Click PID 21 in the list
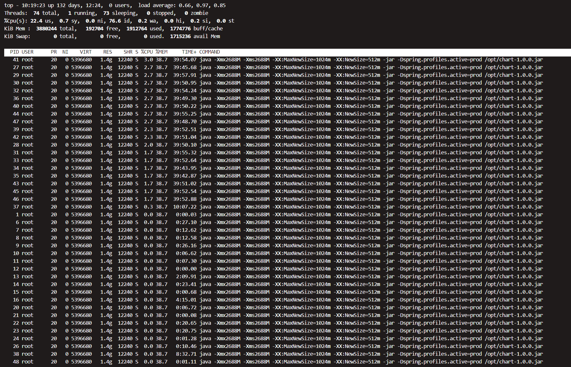This screenshot has width=571, height=367. click(16, 316)
